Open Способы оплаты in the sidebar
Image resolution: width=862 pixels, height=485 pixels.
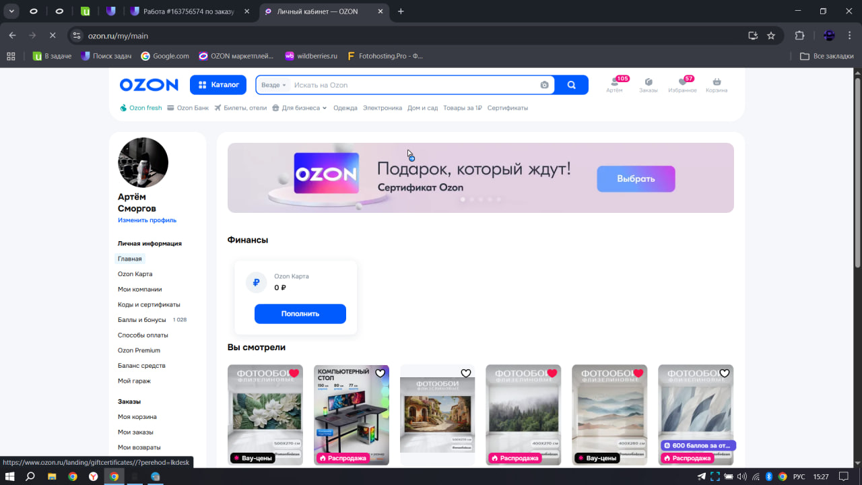pyautogui.click(x=143, y=335)
